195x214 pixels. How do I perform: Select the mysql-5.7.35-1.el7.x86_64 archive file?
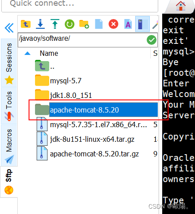(98, 125)
